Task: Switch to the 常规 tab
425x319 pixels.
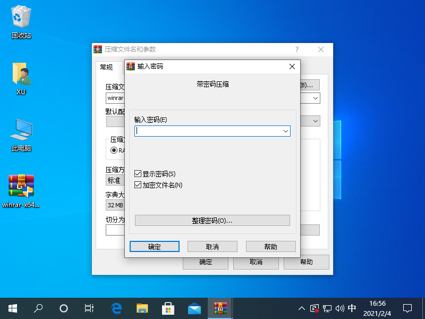Action: coord(107,67)
